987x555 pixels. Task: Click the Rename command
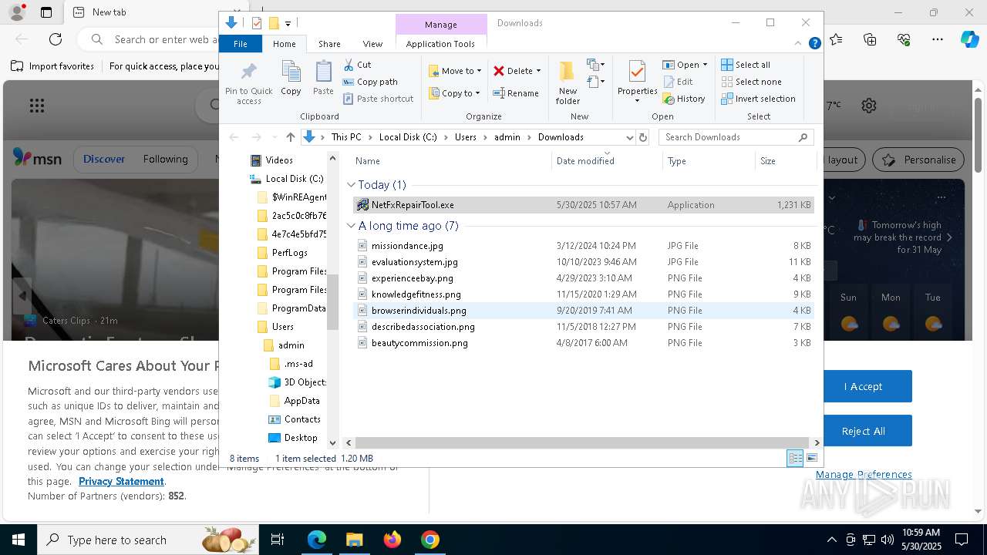pos(516,93)
